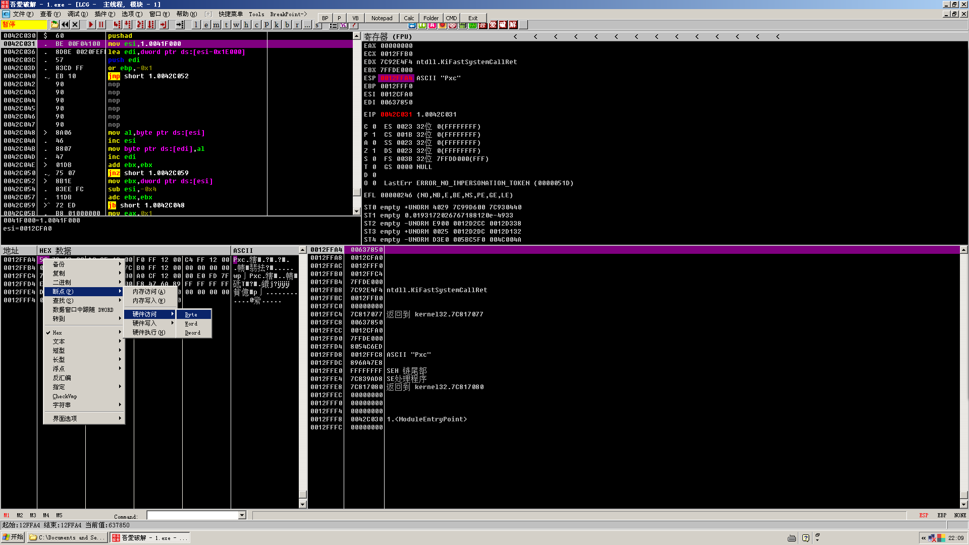Screen dimensions: 969x545
Task: Click disassembly pane vertical scrollbar thumb
Action: [x=357, y=192]
